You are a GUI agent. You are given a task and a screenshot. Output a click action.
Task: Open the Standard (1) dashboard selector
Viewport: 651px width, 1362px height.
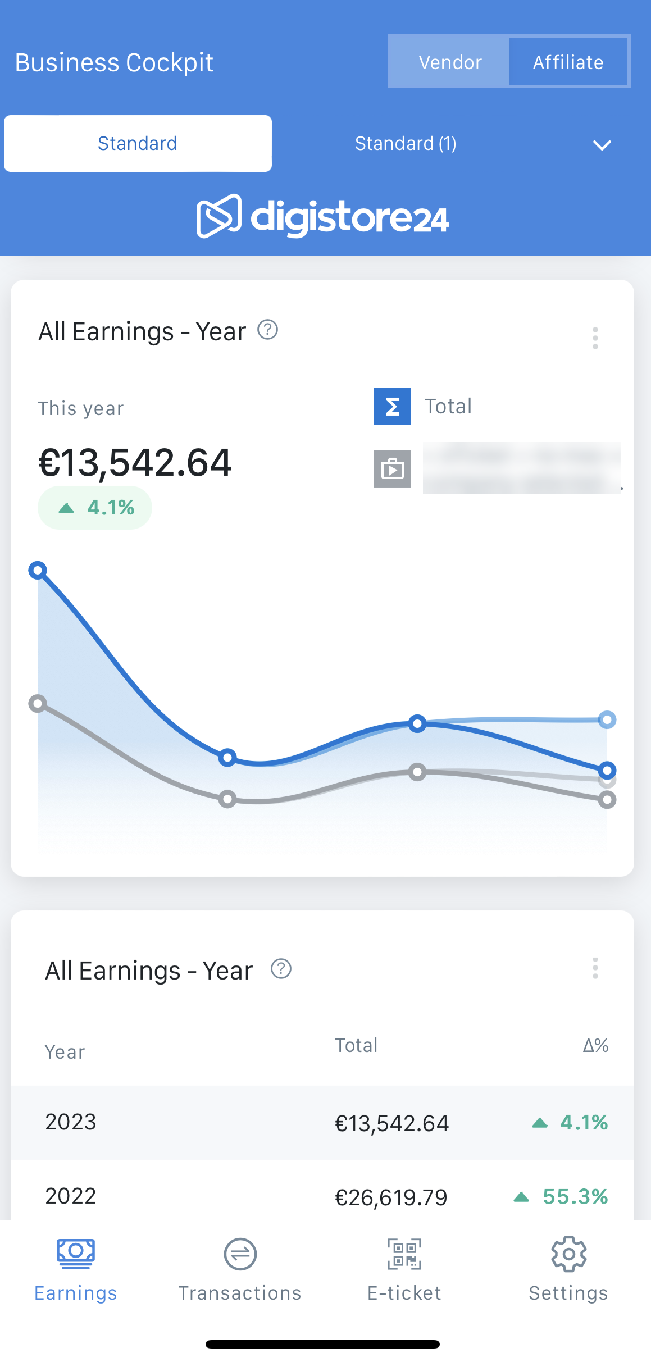pyautogui.click(x=406, y=144)
